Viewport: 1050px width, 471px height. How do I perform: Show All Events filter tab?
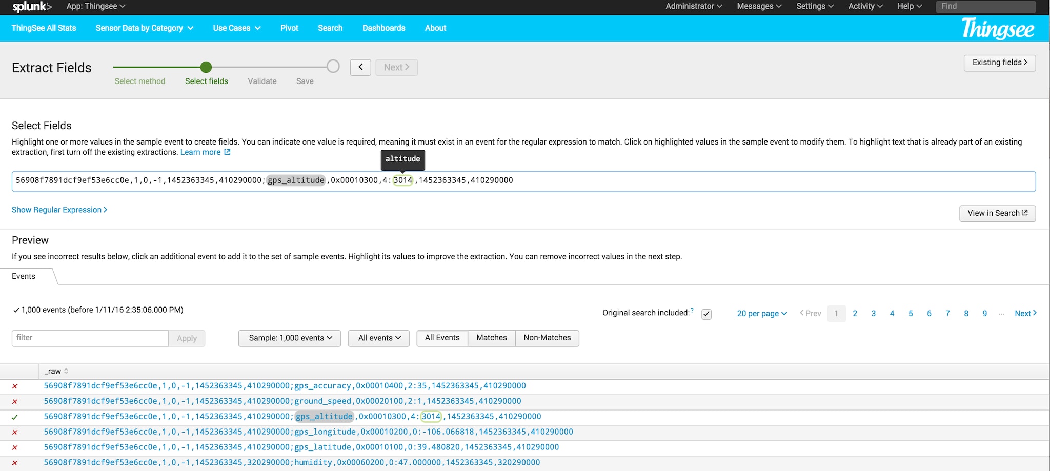point(442,338)
